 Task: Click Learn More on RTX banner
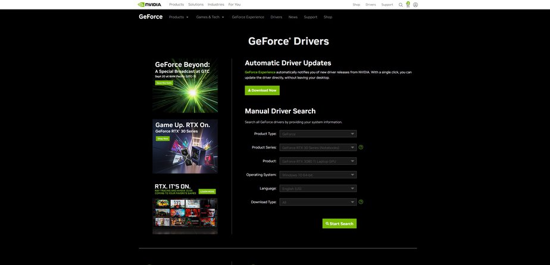(207, 192)
